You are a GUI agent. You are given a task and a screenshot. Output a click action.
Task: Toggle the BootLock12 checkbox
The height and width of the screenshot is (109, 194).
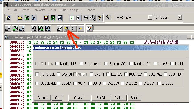[x=57, y=64]
